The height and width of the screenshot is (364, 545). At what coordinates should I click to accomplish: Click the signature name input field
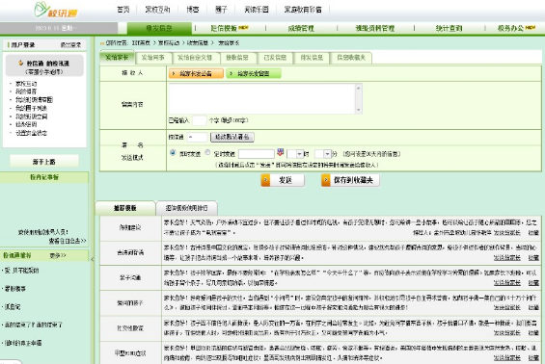click(x=197, y=137)
